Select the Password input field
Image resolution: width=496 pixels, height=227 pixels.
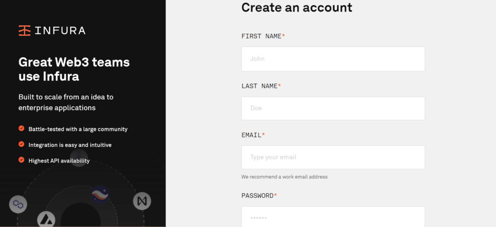coord(333,217)
